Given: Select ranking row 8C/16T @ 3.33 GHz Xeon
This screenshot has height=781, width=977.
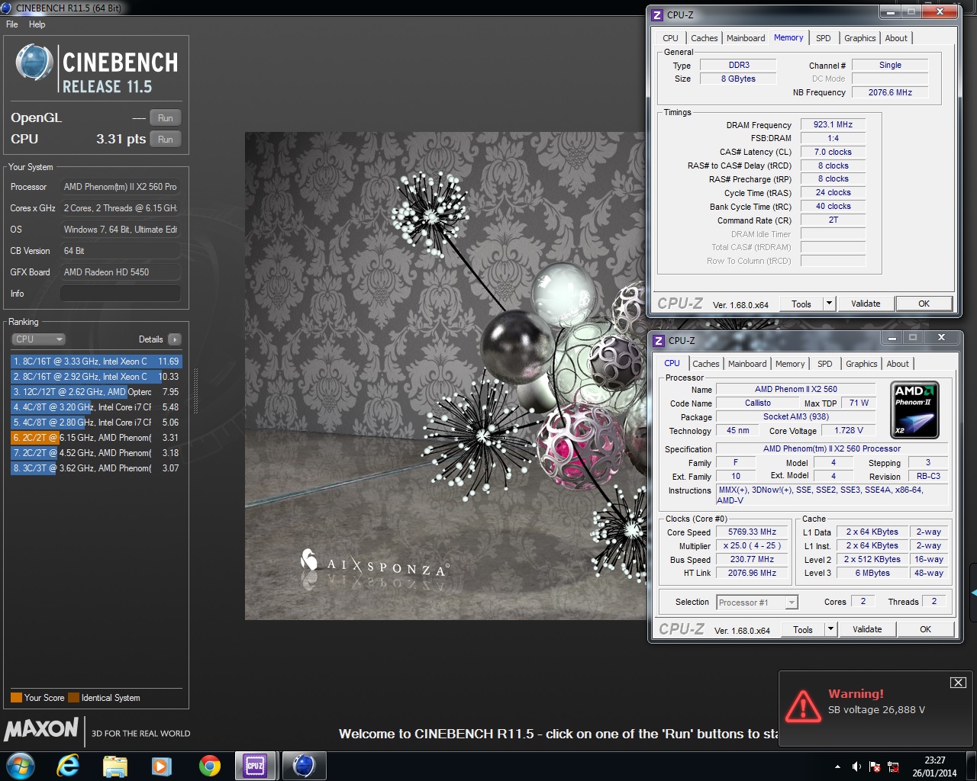Looking at the screenshot, I should coord(96,362).
